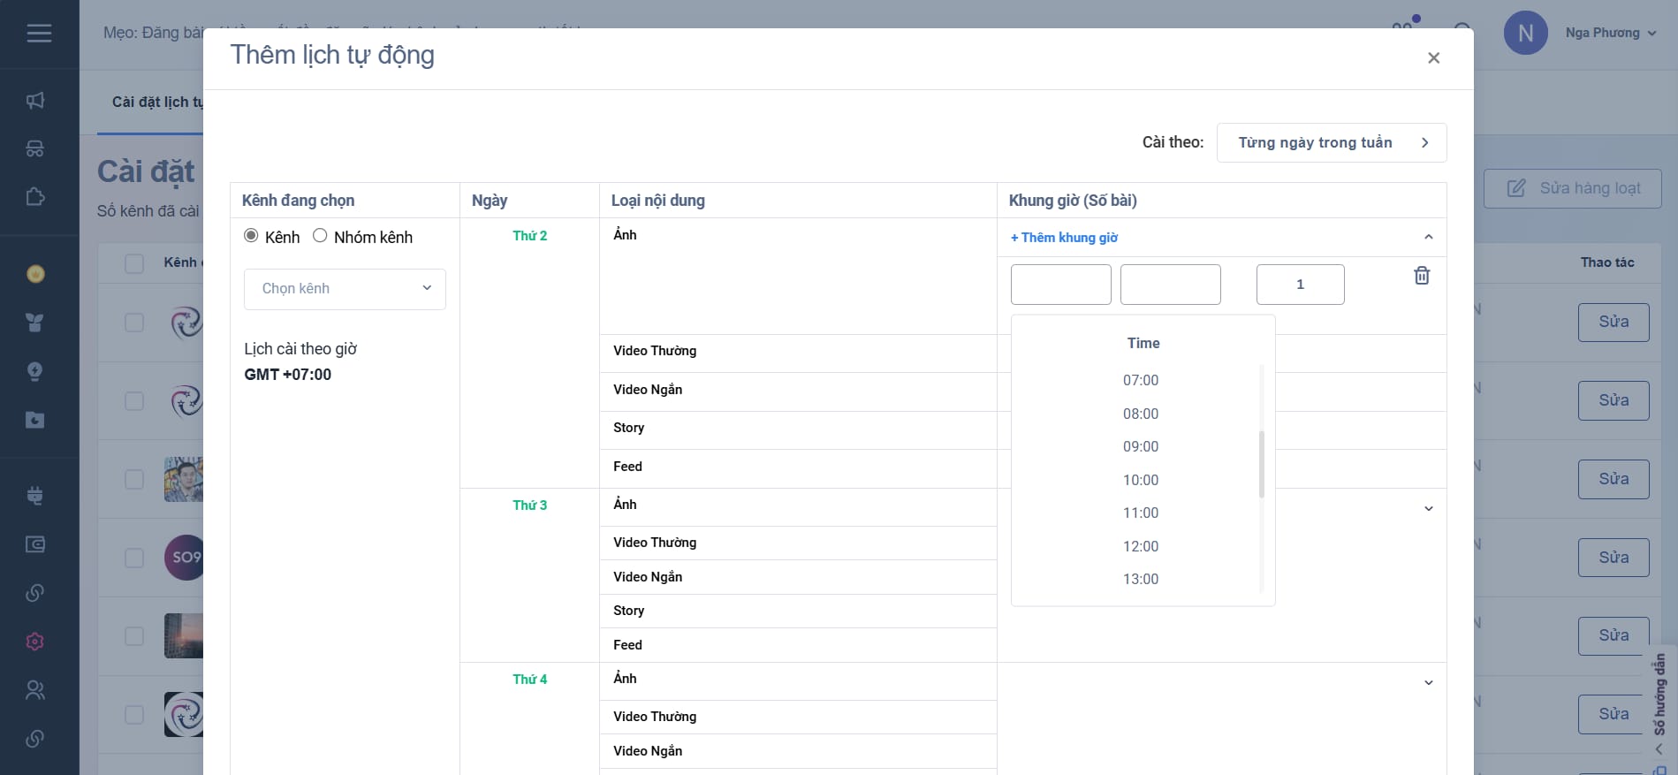Viewport: 1678px width, 775px height.
Task: Tick the select-all checkbox in table header
Action: (x=134, y=263)
